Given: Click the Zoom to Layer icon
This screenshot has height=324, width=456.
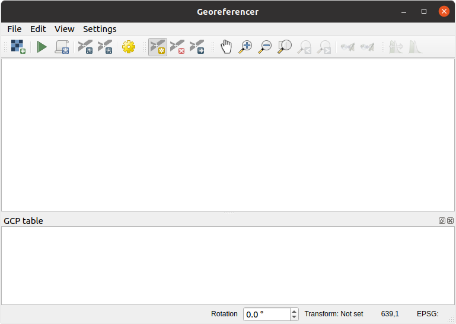Looking at the screenshot, I should 285,47.
